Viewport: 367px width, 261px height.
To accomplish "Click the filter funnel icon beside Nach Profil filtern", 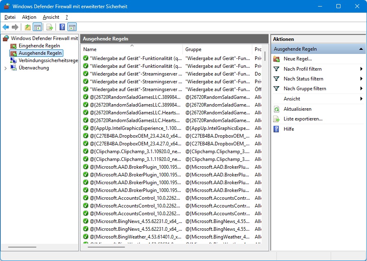I will click(276, 69).
